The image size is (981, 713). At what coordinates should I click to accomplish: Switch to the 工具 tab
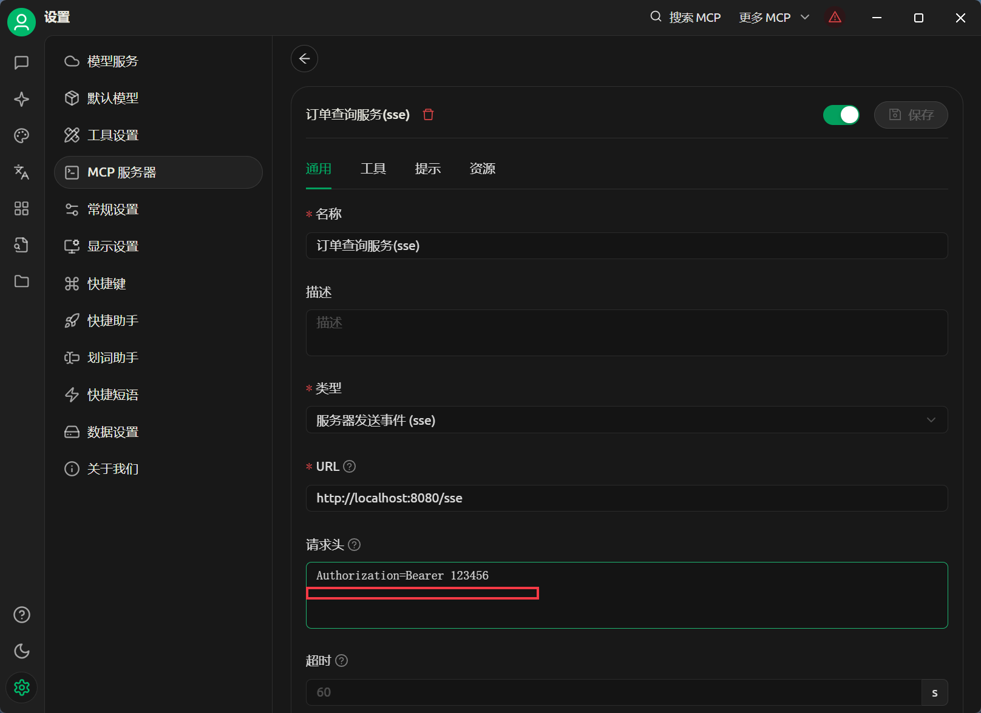tap(373, 169)
